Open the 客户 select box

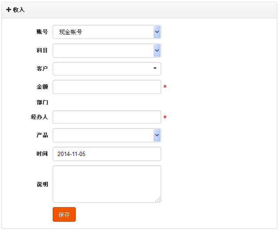(x=107, y=69)
